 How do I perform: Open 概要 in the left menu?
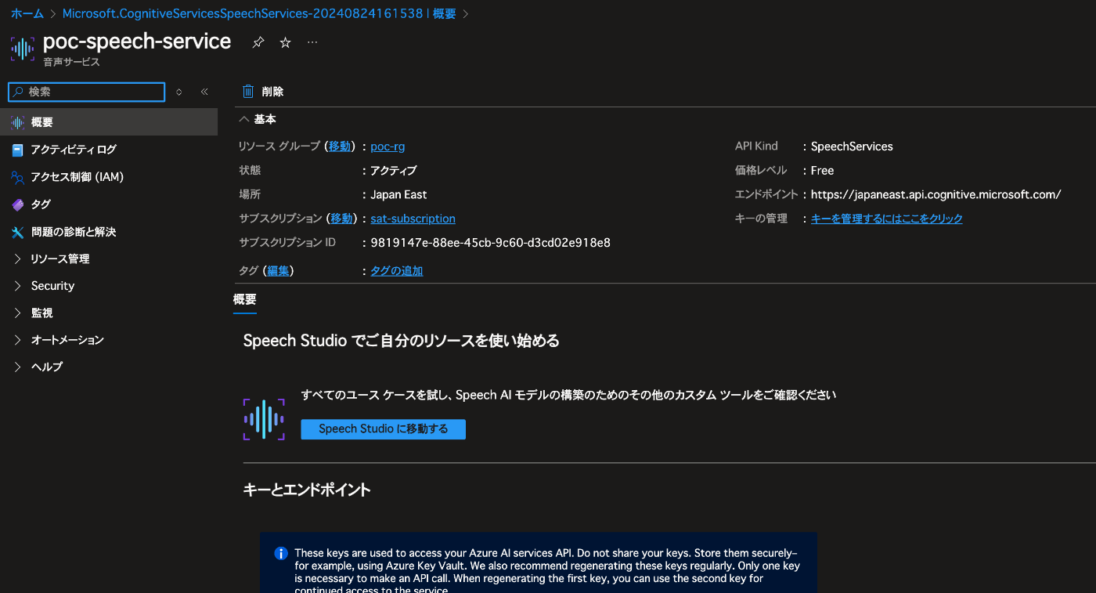pos(109,122)
